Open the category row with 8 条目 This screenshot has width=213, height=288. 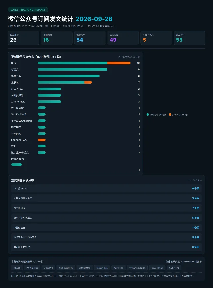[106, 247]
